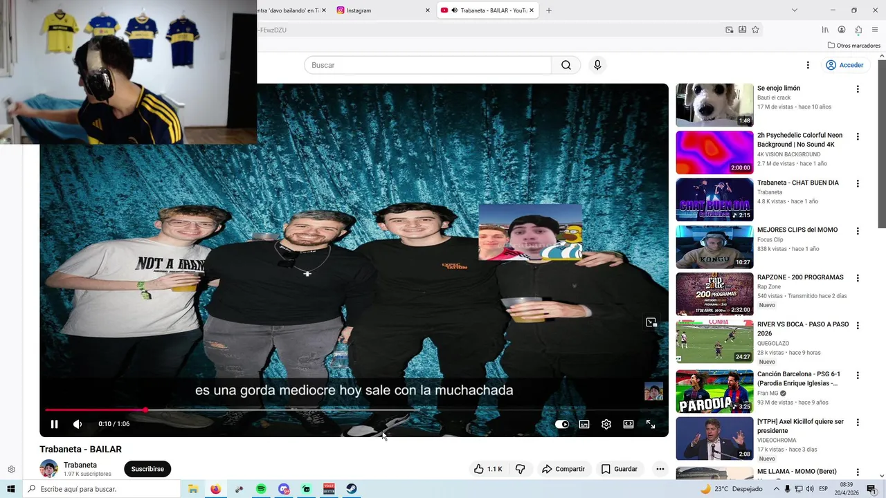Open the gear icon in the page's left margin
The height and width of the screenshot is (498, 886).
(11, 470)
